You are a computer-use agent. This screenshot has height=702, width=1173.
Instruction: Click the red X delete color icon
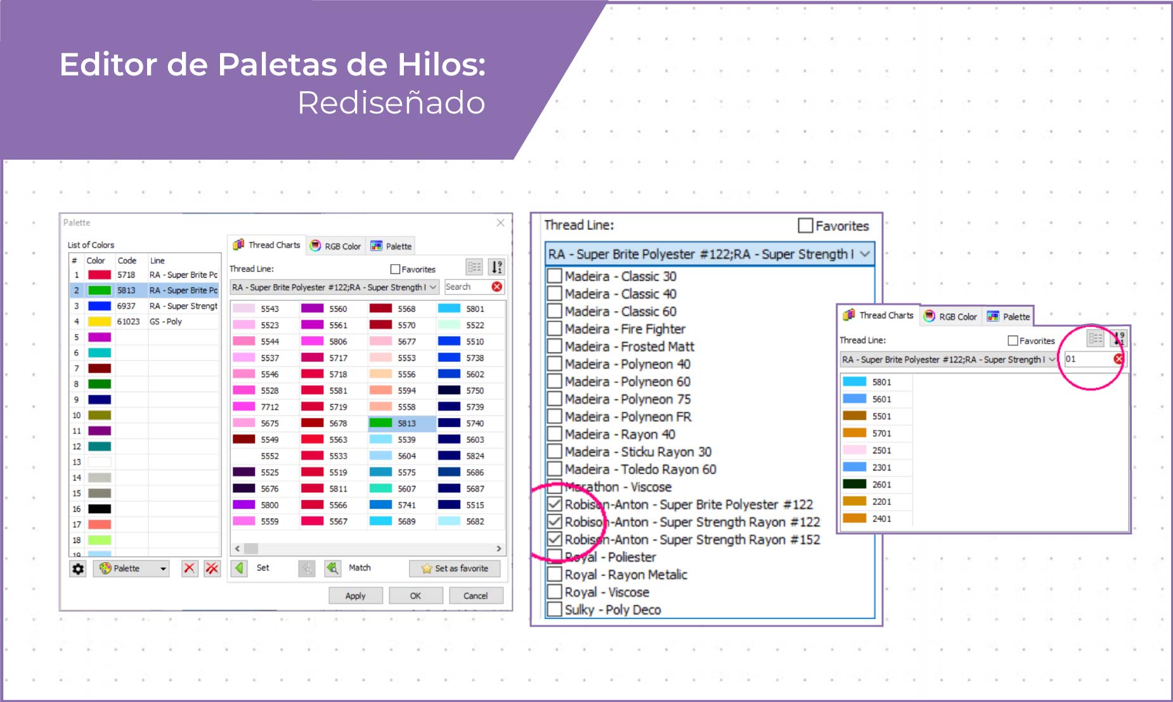pos(189,568)
